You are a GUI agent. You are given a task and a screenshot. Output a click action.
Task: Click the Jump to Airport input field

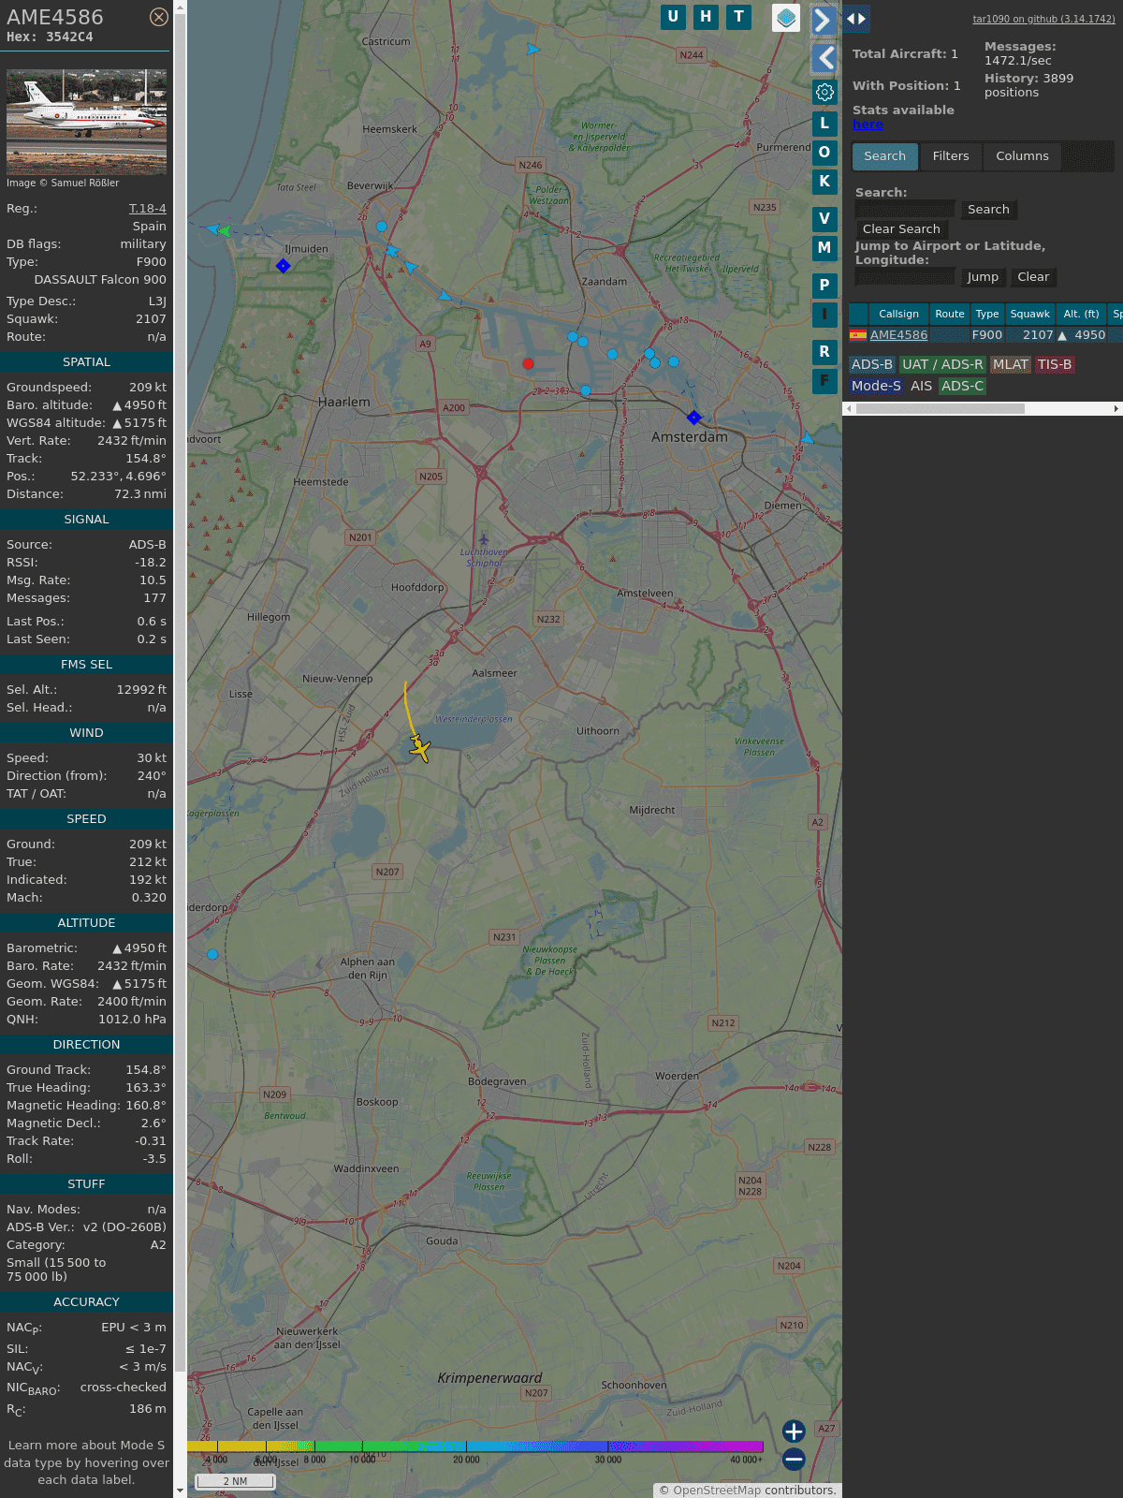click(x=905, y=277)
